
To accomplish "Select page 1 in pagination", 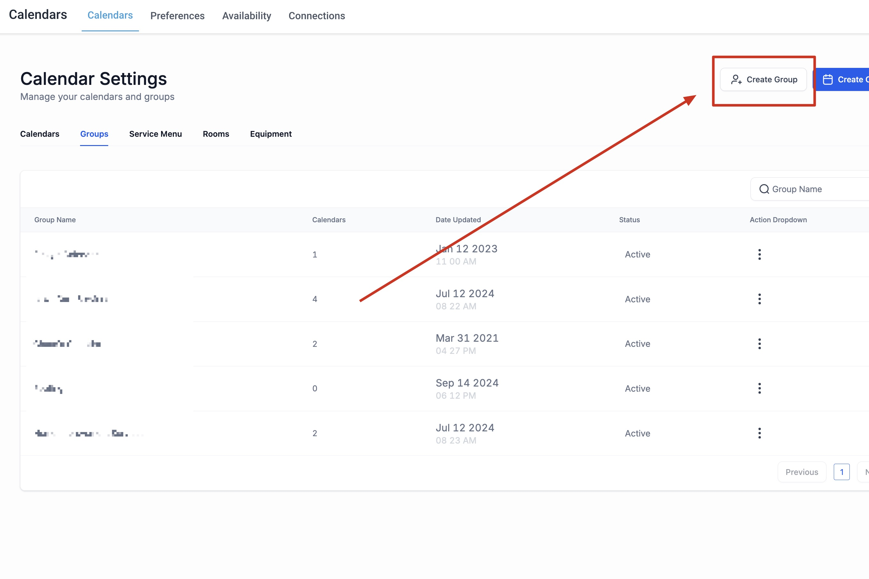I will click(841, 472).
